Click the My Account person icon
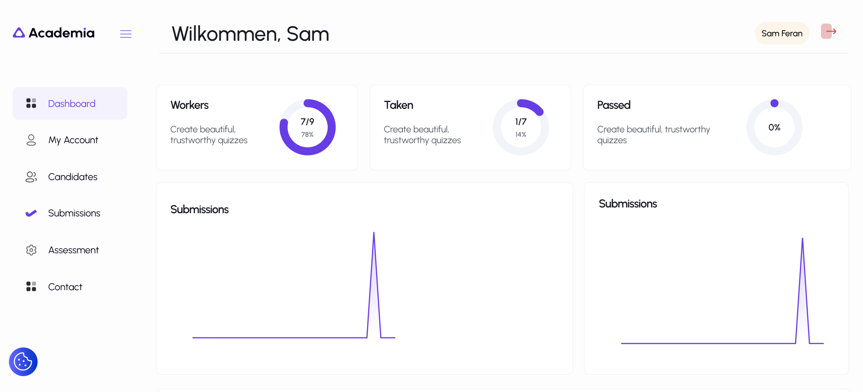The width and height of the screenshot is (863, 392). [31, 140]
